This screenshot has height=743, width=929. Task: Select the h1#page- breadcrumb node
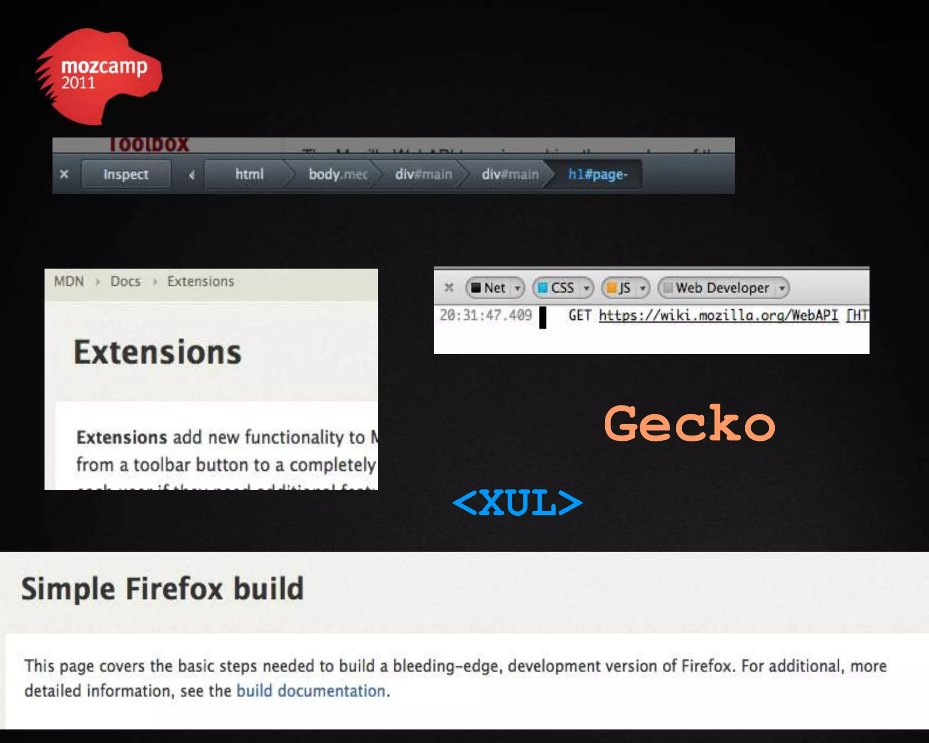click(x=597, y=174)
